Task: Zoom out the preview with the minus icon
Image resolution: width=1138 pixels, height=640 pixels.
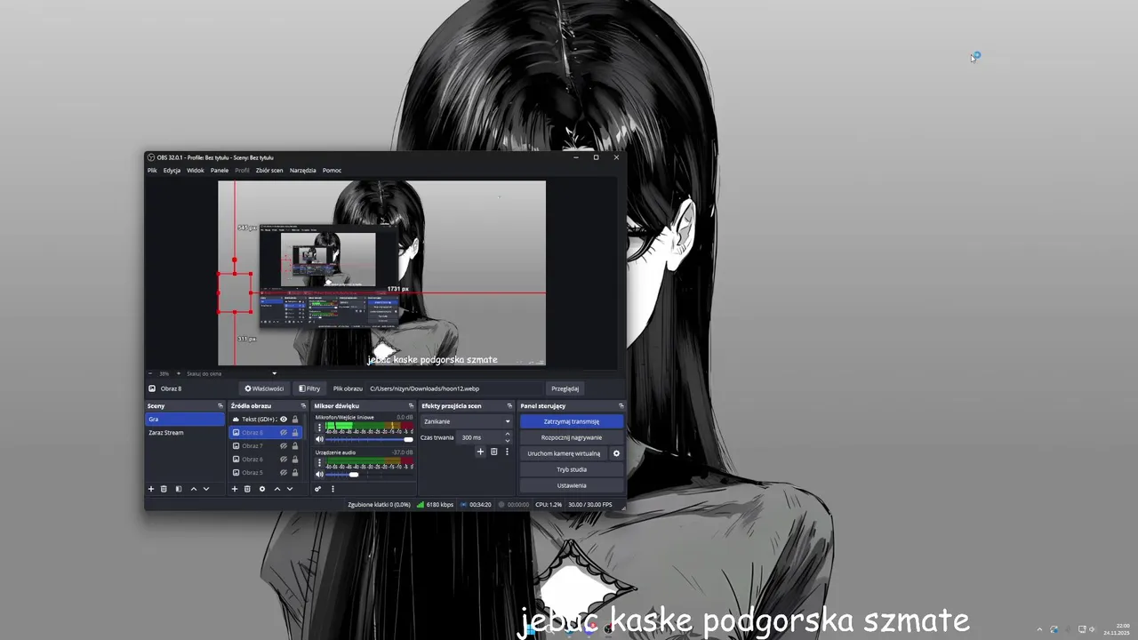Action: pos(150,373)
